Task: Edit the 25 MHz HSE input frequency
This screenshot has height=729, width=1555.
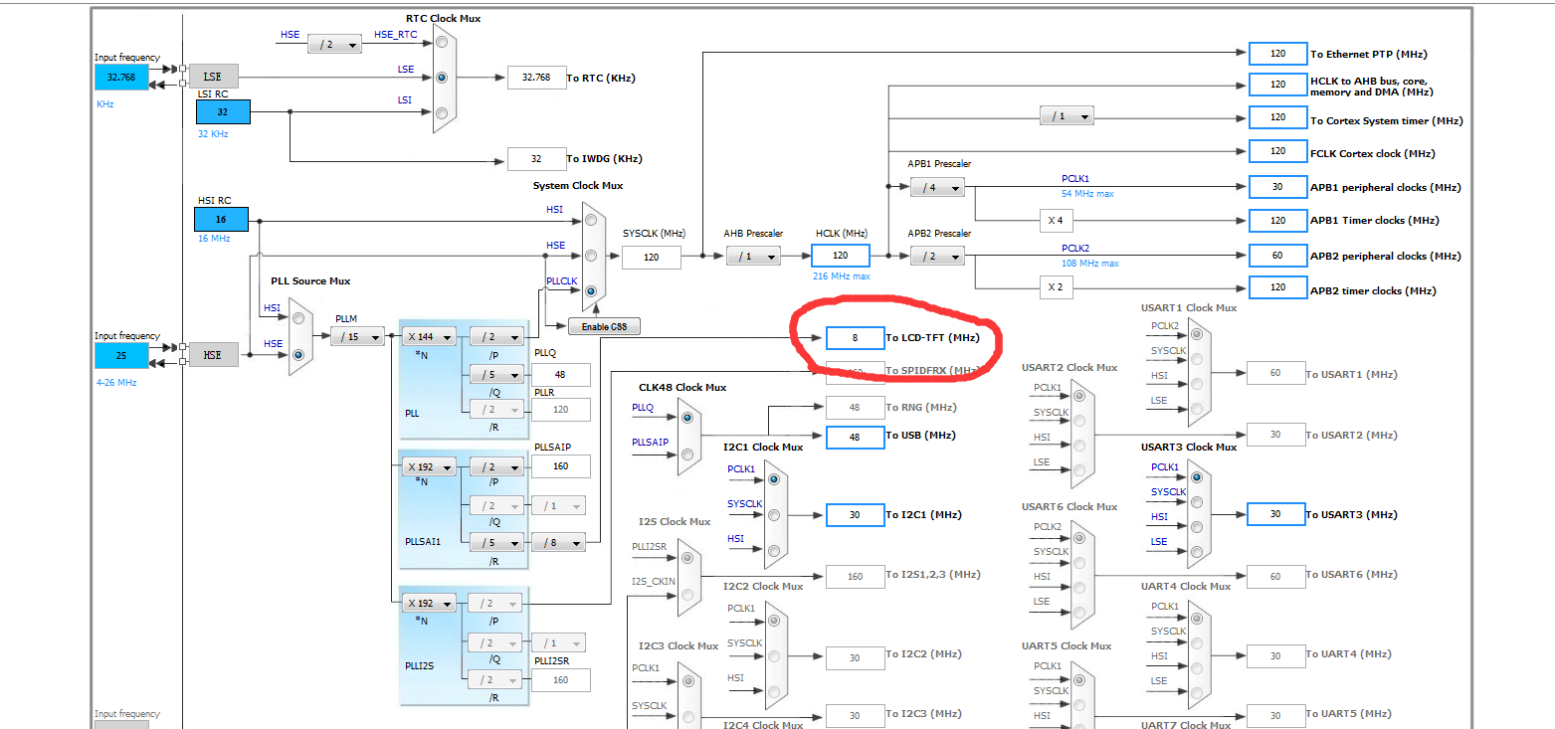Action: (x=121, y=355)
